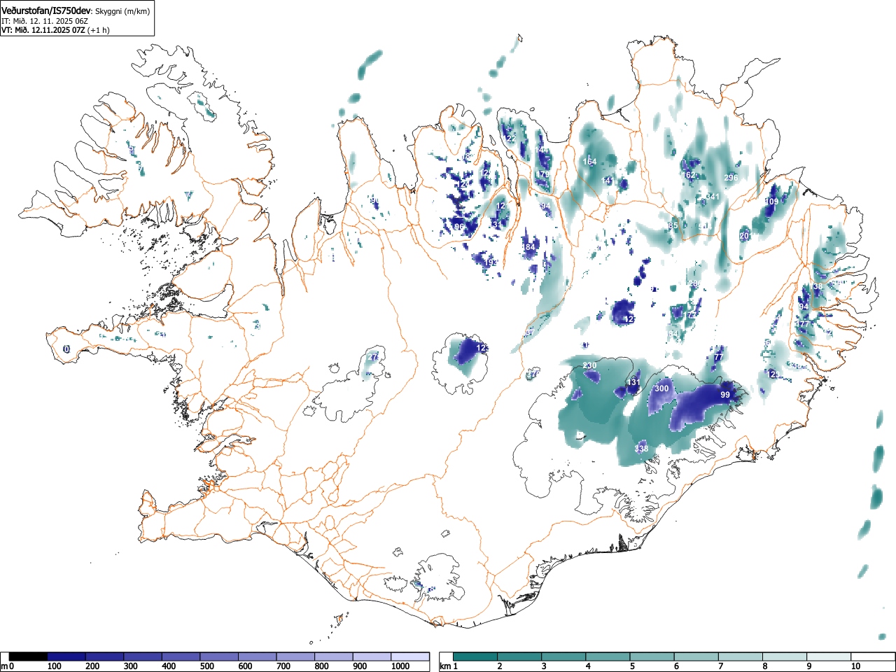
Task: Click the map visibility value '177'
Action: click(802, 323)
